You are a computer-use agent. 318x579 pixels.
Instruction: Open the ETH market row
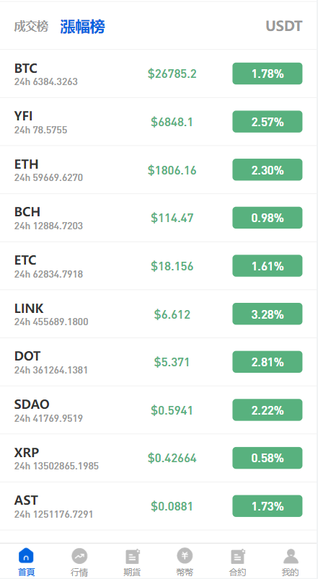159,170
